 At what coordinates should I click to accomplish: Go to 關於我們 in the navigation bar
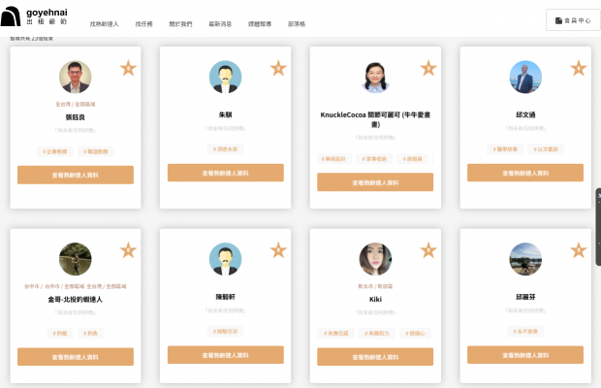coord(180,23)
